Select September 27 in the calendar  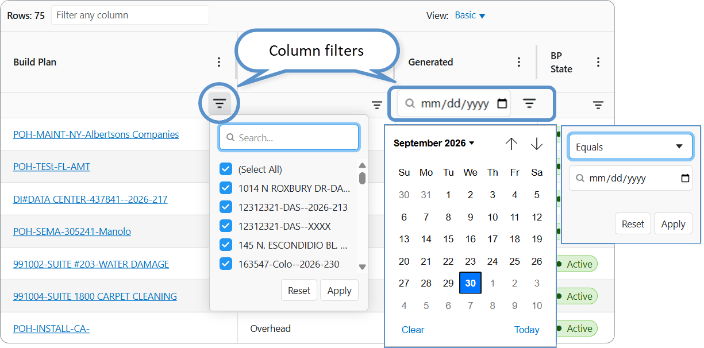point(404,283)
